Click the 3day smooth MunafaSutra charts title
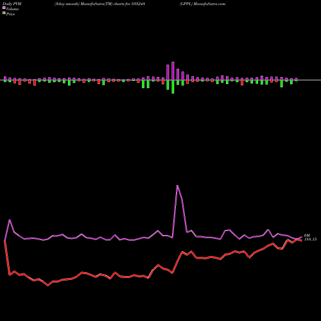Image resolution: width=321 pixels, height=321 pixels. [100, 4]
